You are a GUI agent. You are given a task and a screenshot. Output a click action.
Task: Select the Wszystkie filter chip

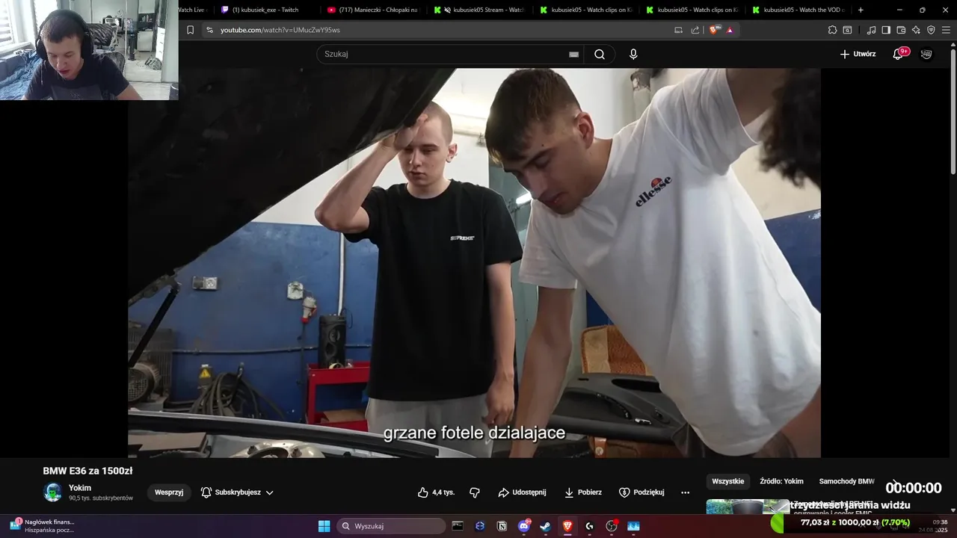(x=727, y=481)
